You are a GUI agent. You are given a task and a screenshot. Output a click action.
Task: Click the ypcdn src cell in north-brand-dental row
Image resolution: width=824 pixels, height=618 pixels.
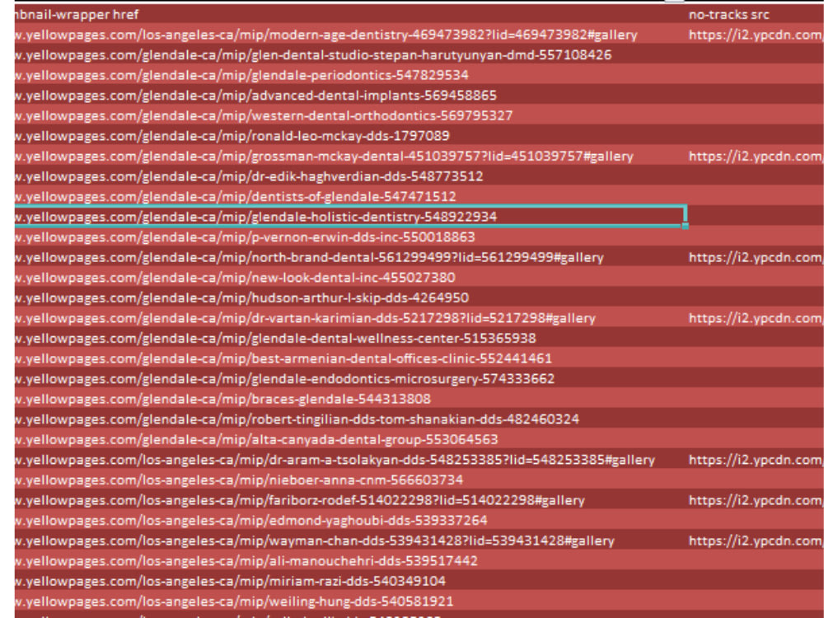click(755, 257)
